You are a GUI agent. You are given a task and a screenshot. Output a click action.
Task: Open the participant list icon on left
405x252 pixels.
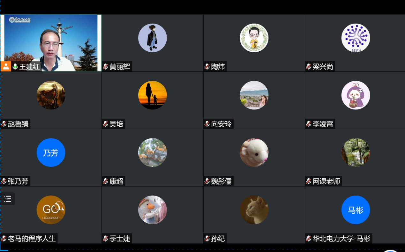[x=8, y=199]
